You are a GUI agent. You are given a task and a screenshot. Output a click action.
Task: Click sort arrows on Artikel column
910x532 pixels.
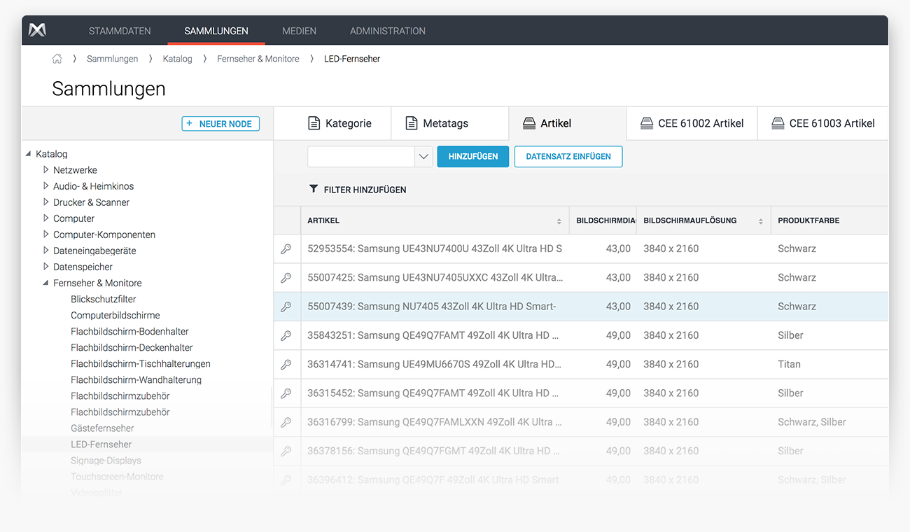[x=559, y=221]
